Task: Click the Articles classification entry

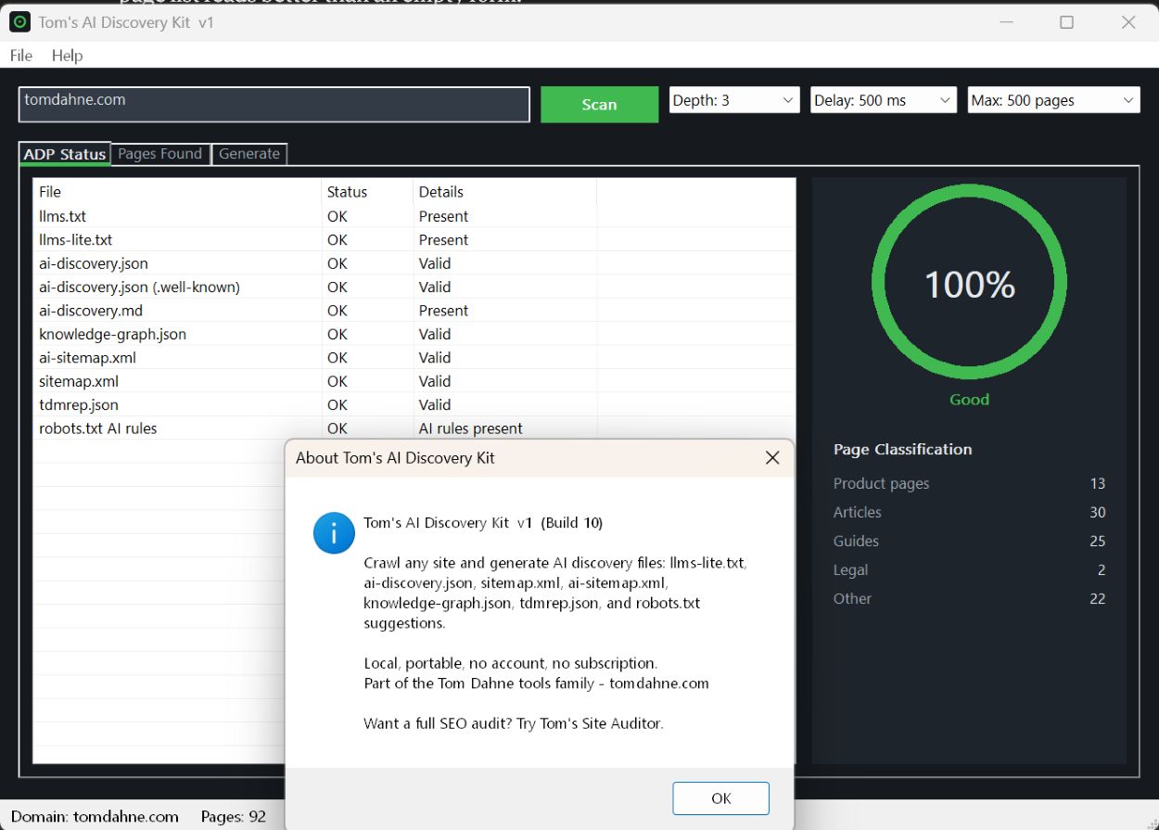Action: pos(969,512)
